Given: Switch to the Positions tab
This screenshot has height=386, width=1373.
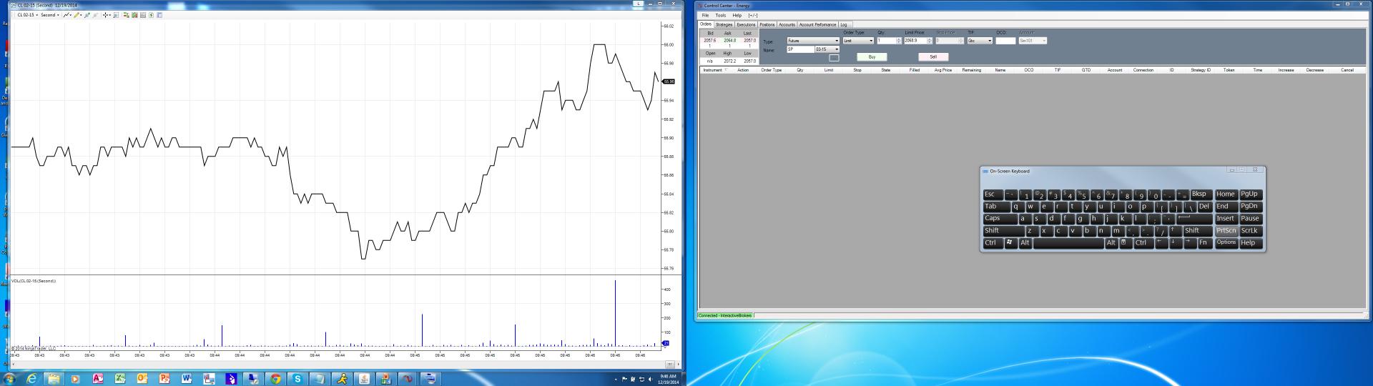Looking at the screenshot, I should point(767,24).
